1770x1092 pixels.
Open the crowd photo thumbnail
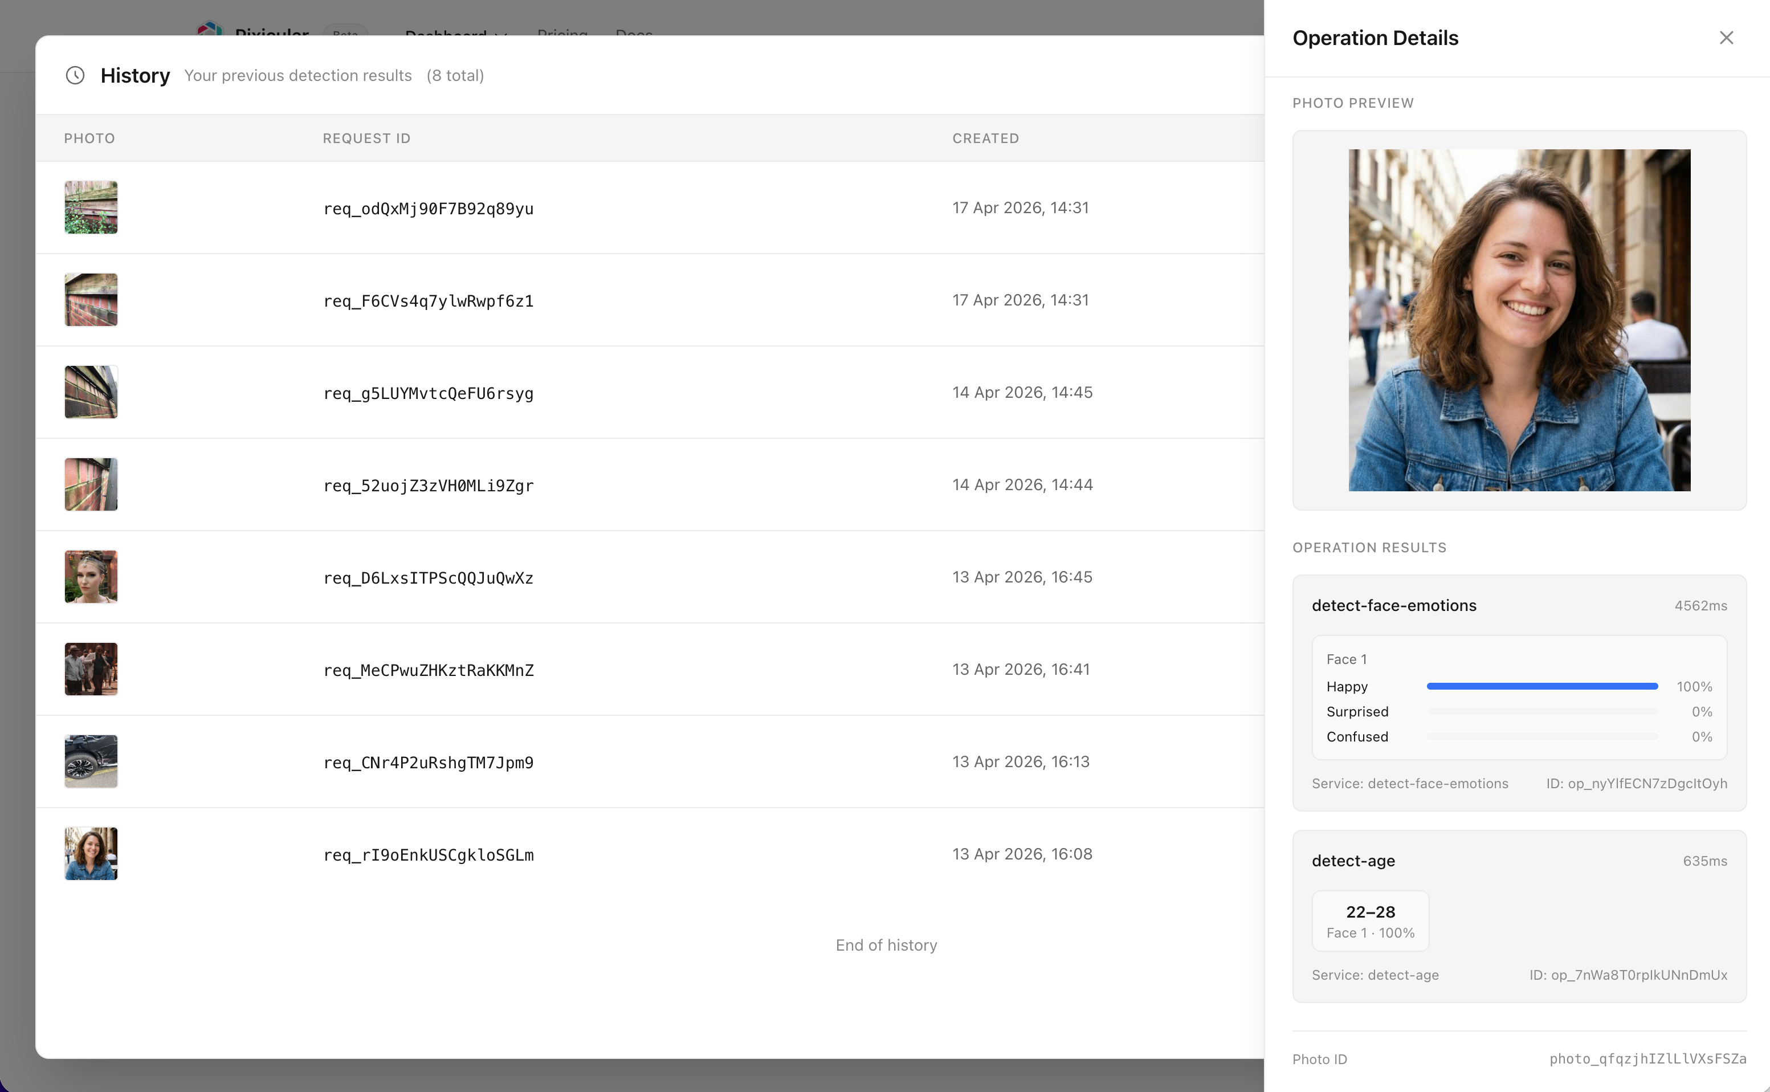[91, 669]
